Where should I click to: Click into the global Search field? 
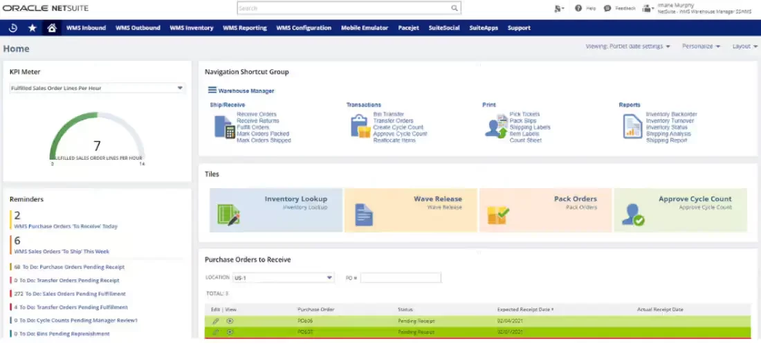pyautogui.click(x=344, y=8)
